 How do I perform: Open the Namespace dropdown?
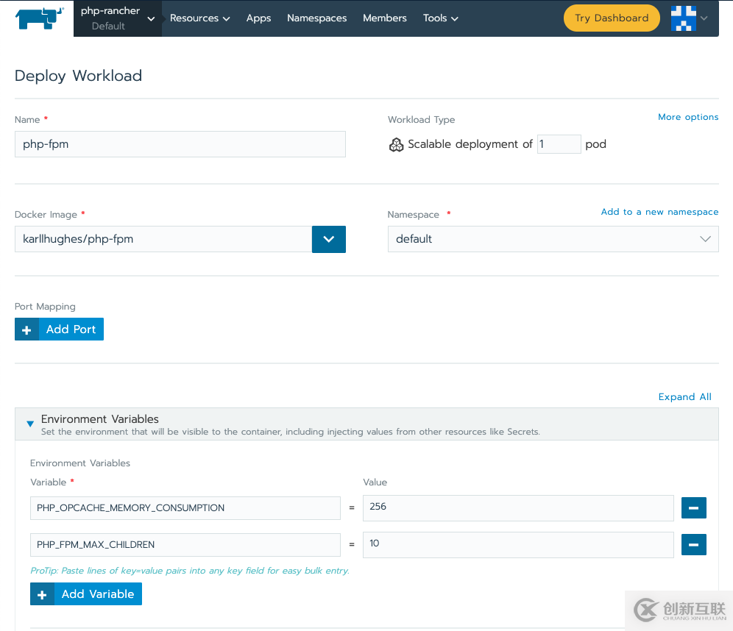(553, 239)
